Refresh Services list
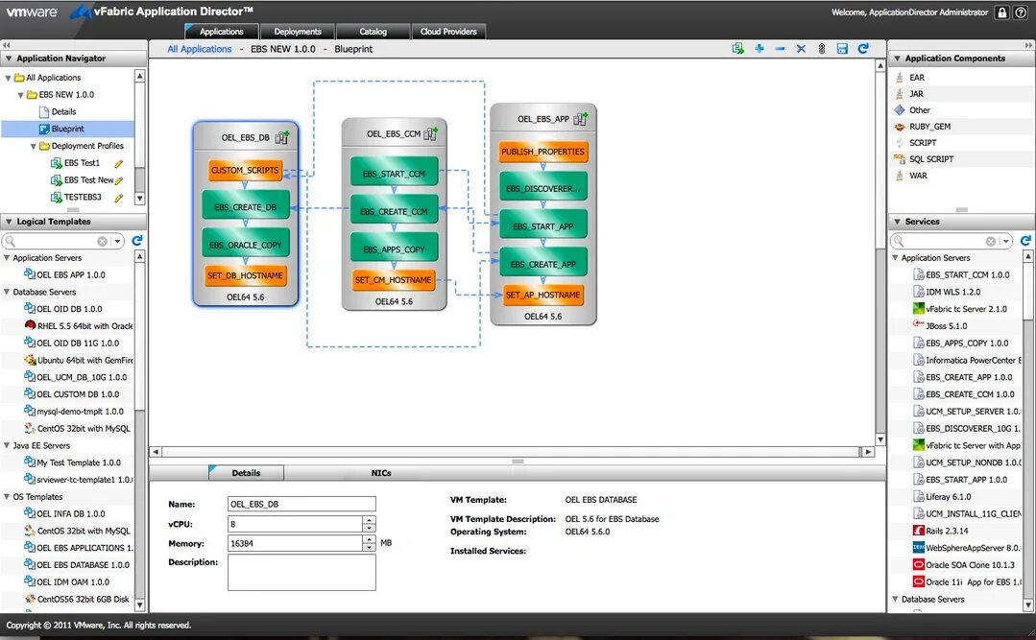Screen dimensions: 1036x640 [x=1025, y=241]
